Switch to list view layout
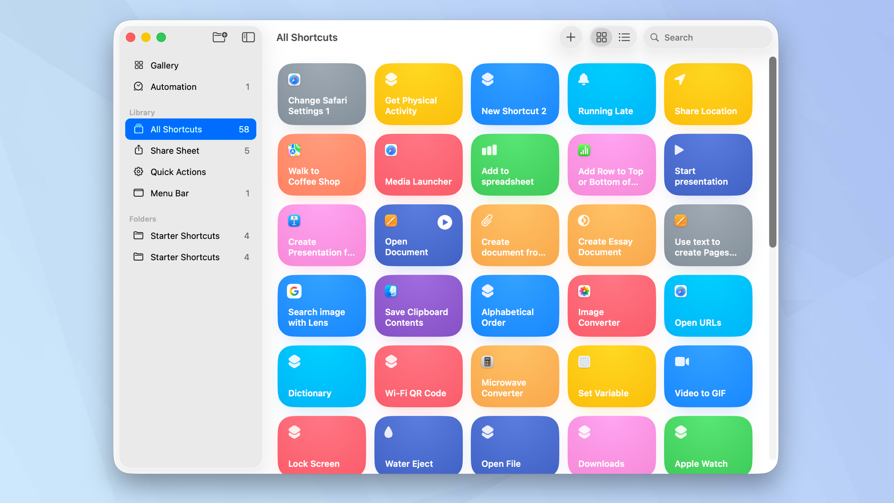This screenshot has width=894, height=503. (624, 38)
